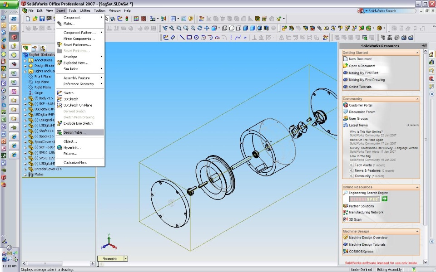Click the SolidWorks Search input box
The image size is (436, 272).
point(390,11)
